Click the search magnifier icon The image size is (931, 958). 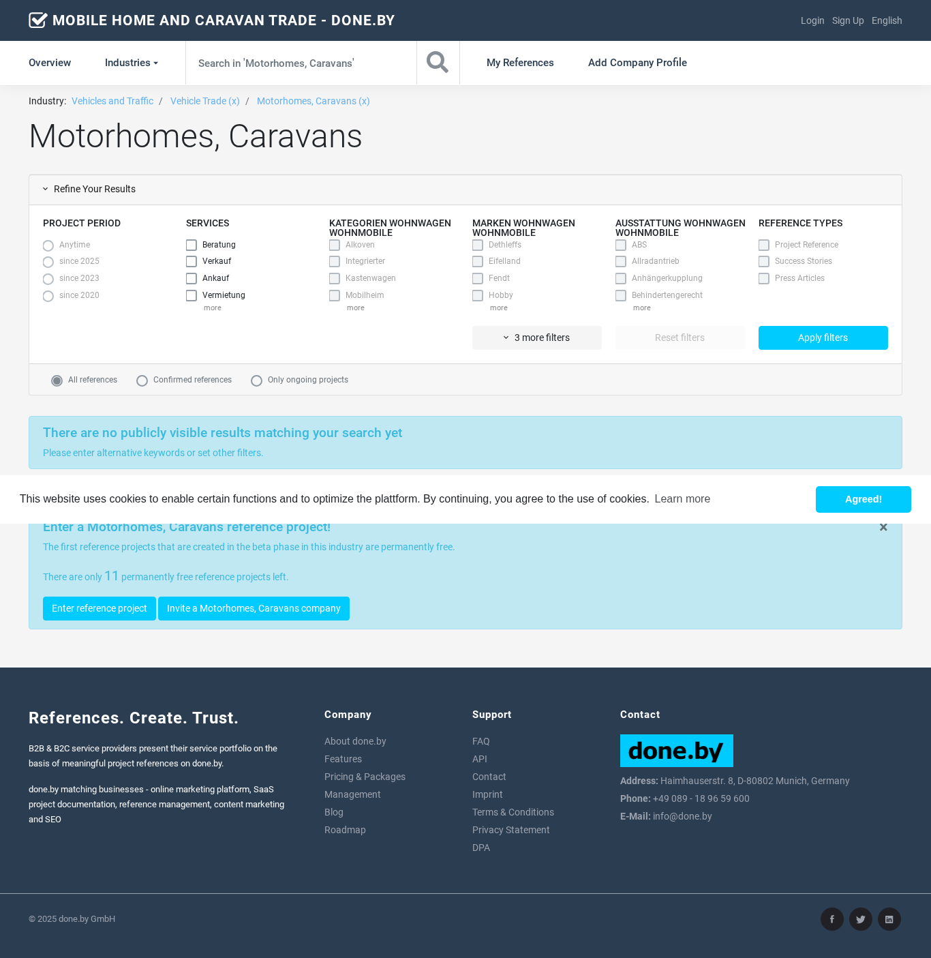point(438,63)
